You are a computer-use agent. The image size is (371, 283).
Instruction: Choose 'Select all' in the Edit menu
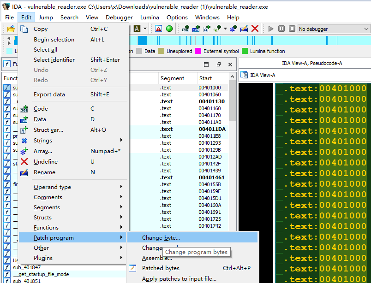(x=74, y=50)
